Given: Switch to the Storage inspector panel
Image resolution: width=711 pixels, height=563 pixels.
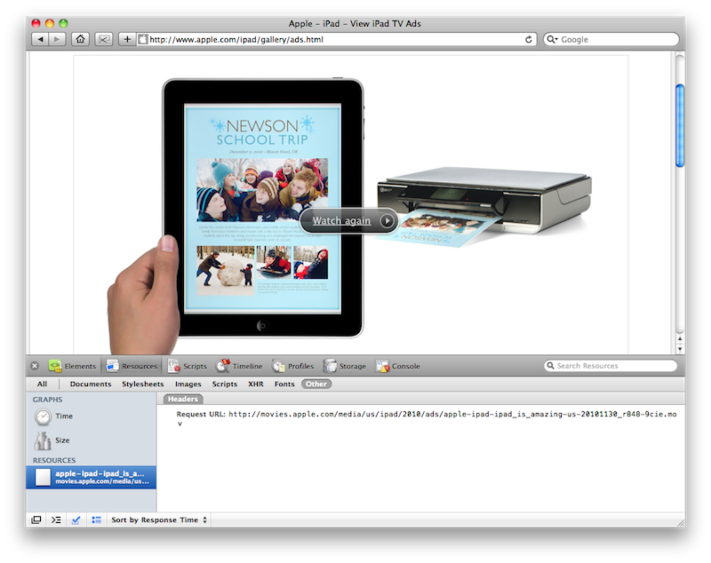Looking at the screenshot, I should 345,366.
